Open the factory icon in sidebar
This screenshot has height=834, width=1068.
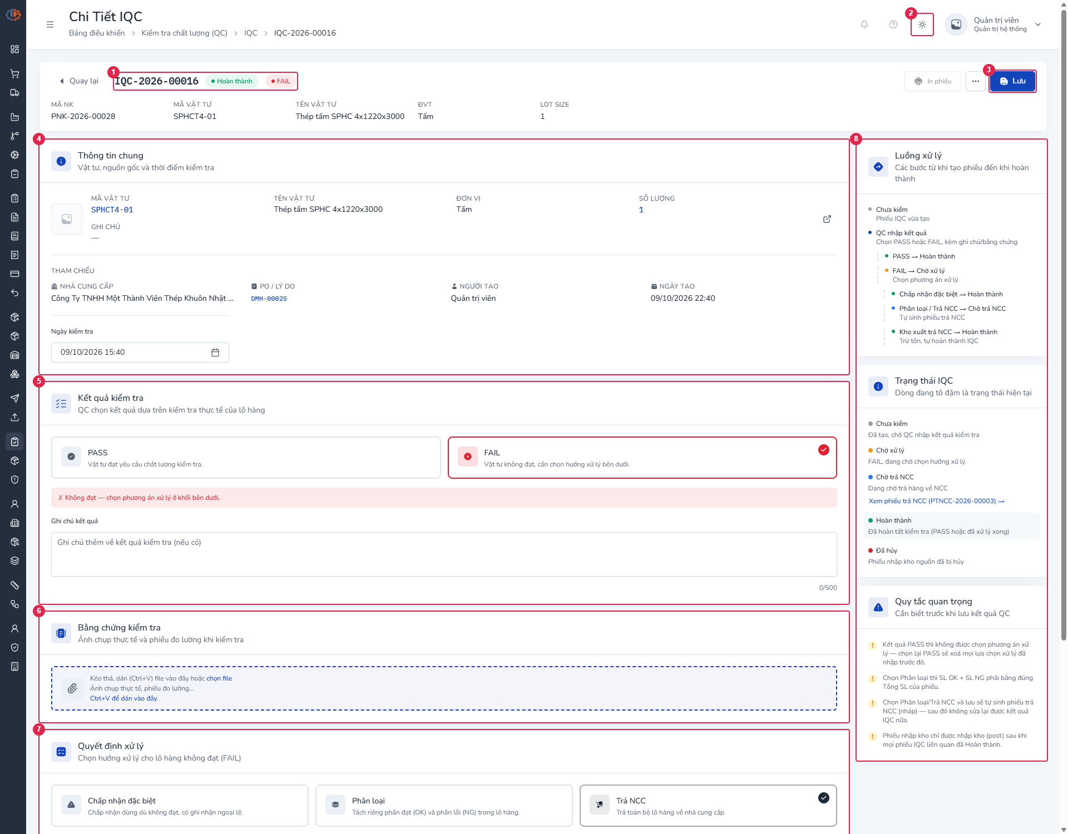[14, 117]
